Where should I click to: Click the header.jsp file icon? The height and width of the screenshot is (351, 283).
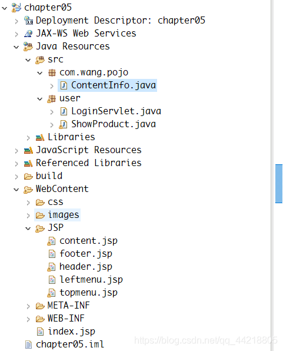pos(51,267)
